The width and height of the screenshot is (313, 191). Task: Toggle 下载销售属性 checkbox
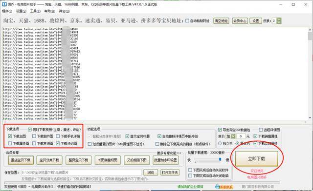coord(255,136)
